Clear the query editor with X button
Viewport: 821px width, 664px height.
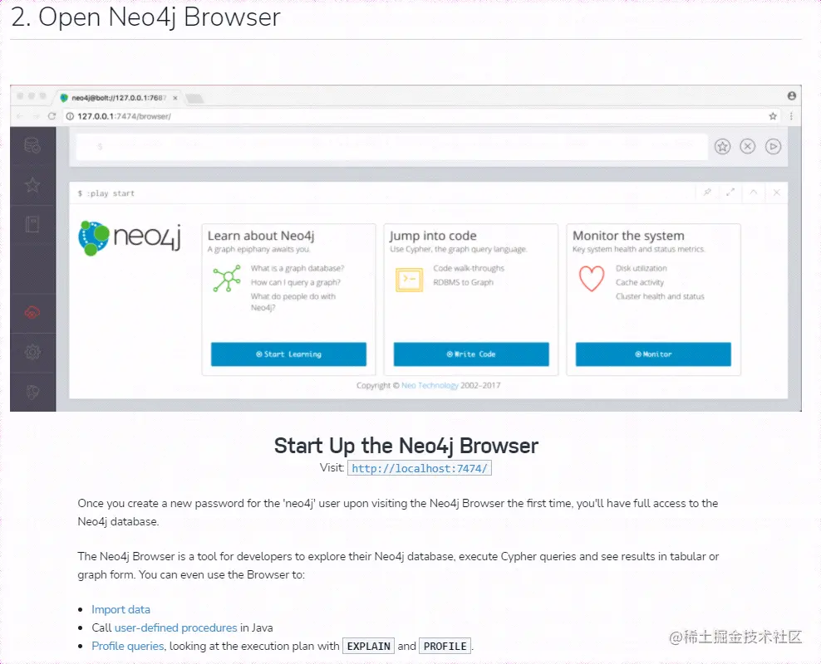(x=748, y=146)
